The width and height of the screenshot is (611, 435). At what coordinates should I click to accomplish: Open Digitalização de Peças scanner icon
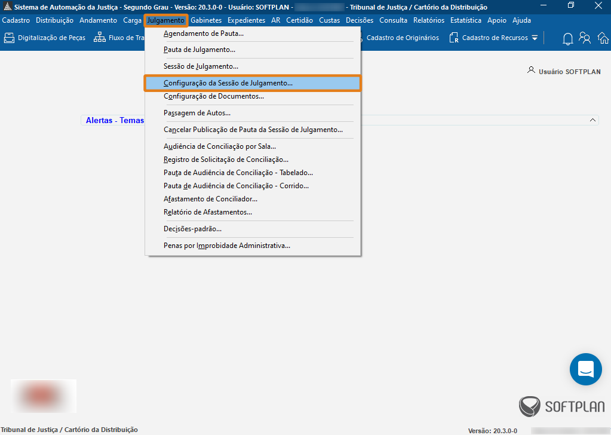(x=9, y=38)
